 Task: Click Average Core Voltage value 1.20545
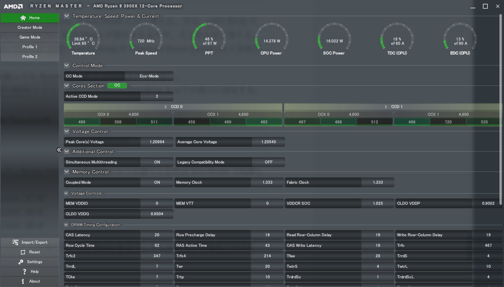coord(269,142)
